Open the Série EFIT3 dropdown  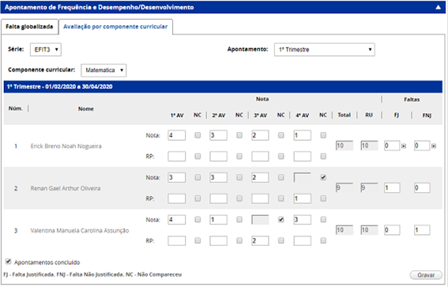tap(46, 50)
